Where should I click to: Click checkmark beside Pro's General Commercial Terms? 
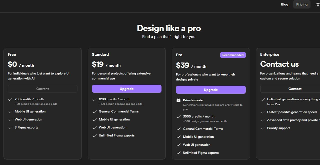click(x=178, y=129)
